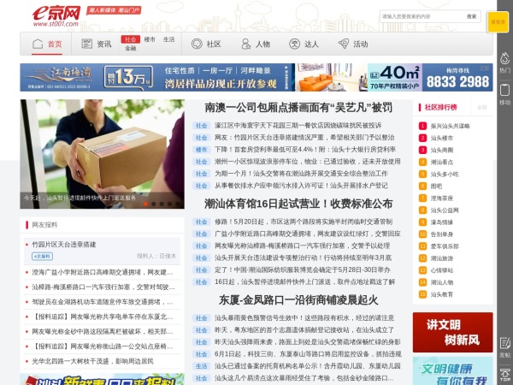This screenshot has height=385, width=513.
Task: Open article 6月1日起，科技三街 监控设备
Action: (x=308, y=354)
